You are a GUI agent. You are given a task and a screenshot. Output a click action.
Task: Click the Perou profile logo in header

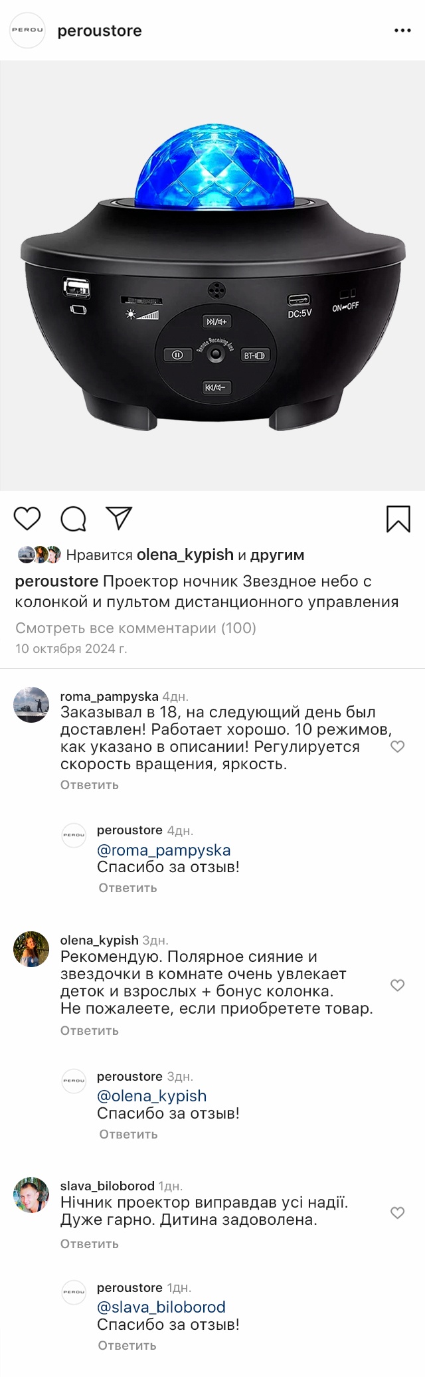pos(27,31)
